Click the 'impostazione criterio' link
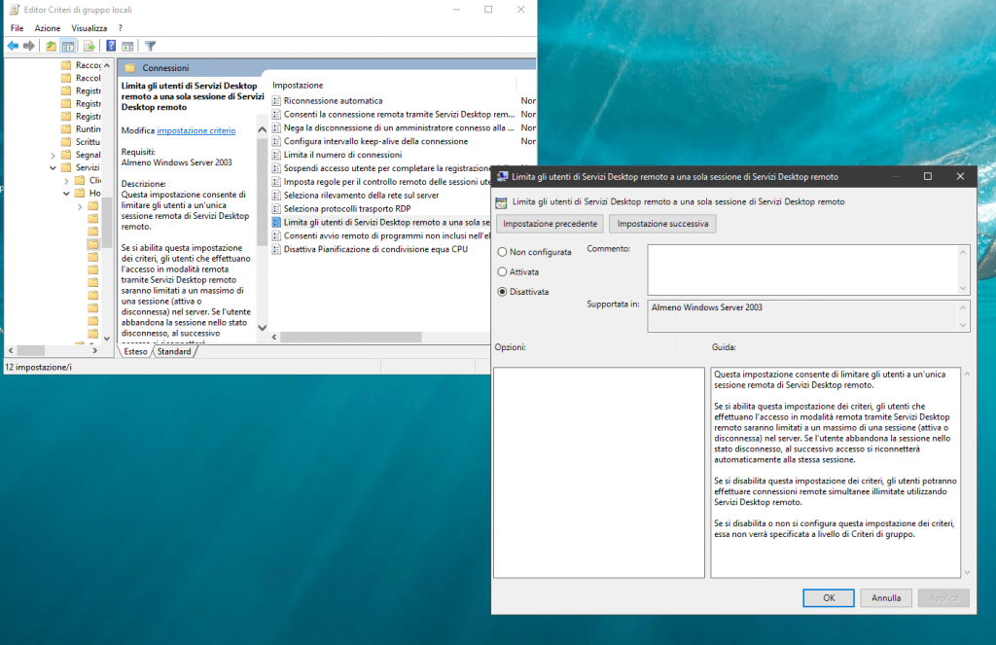 point(196,130)
